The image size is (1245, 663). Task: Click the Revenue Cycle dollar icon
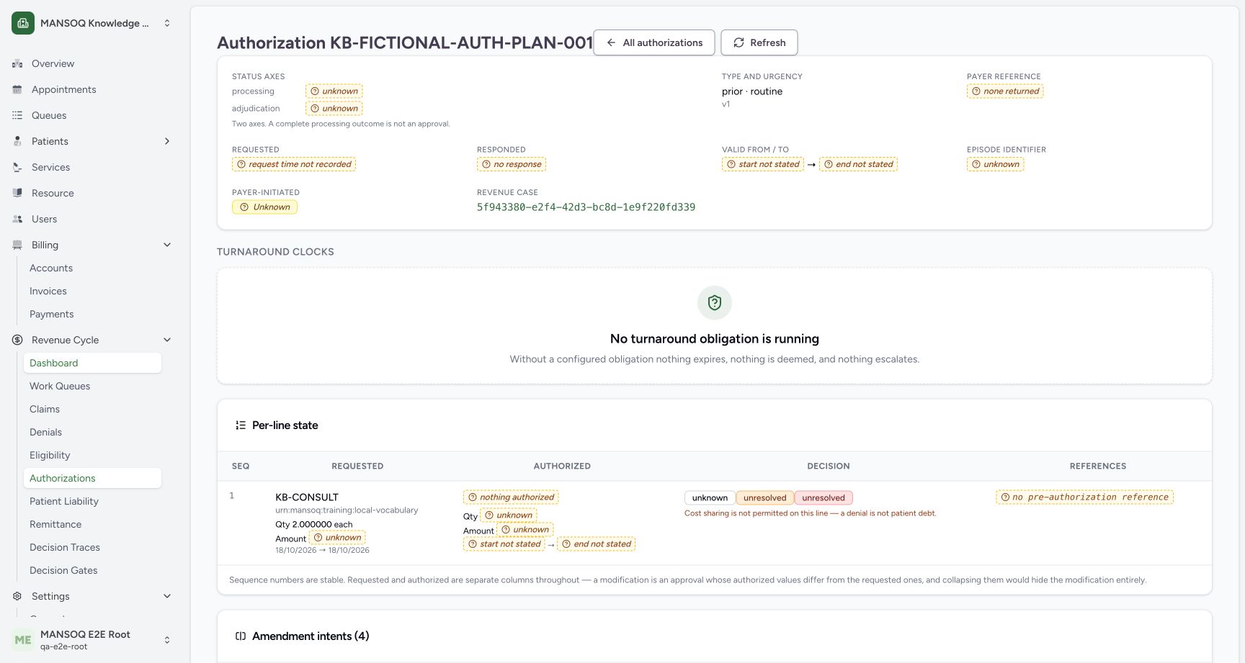[17, 340]
